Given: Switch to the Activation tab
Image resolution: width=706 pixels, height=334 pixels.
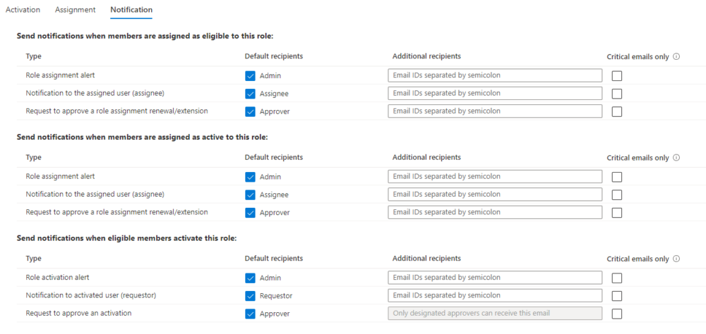Looking at the screenshot, I should (x=23, y=9).
